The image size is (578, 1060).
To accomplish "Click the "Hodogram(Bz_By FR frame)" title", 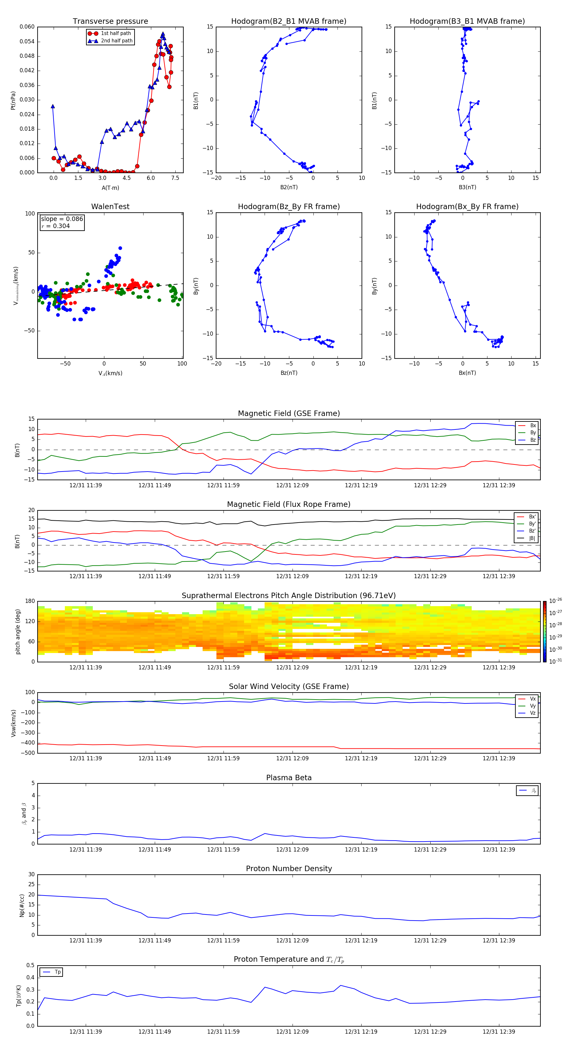I will click(x=289, y=207).
